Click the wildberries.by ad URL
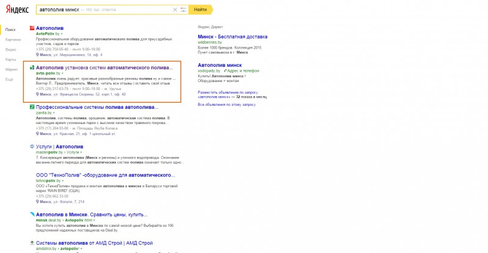 pyautogui.click(x=210, y=42)
